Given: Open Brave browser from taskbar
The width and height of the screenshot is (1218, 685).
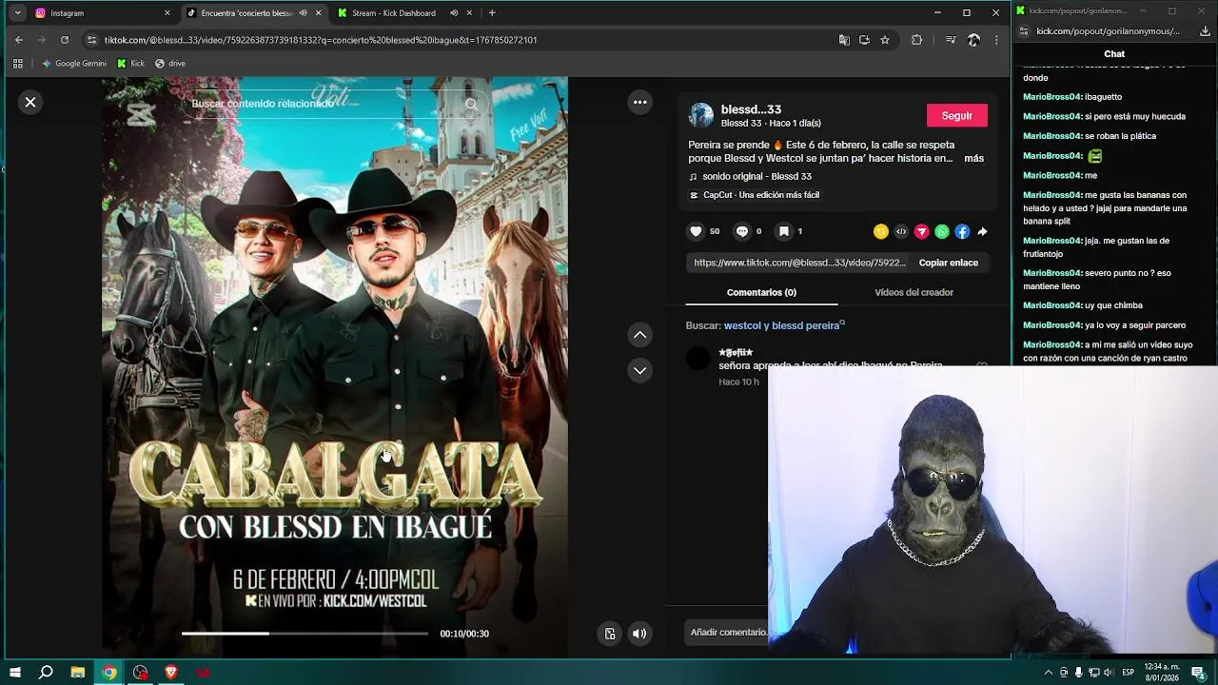Looking at the screenshot, I should [171, 673].
